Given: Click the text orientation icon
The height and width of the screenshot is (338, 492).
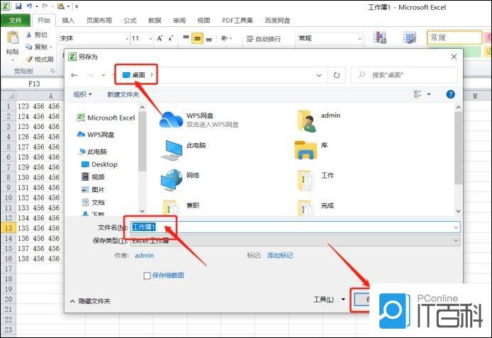Looking at the screenshot, I should point(224,38).
